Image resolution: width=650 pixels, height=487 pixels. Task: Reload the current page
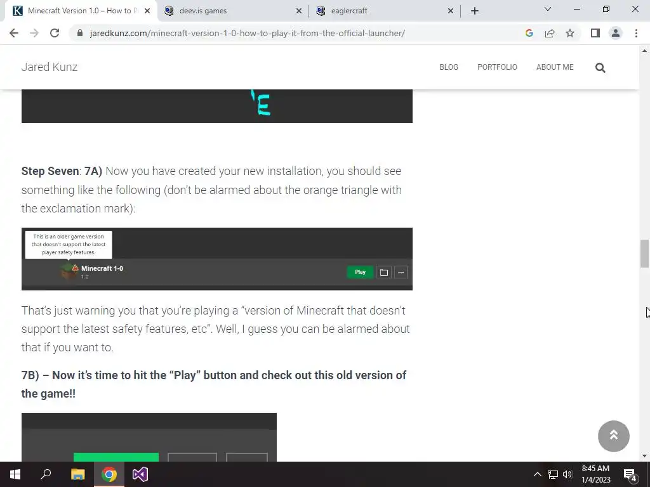point(55,33)
